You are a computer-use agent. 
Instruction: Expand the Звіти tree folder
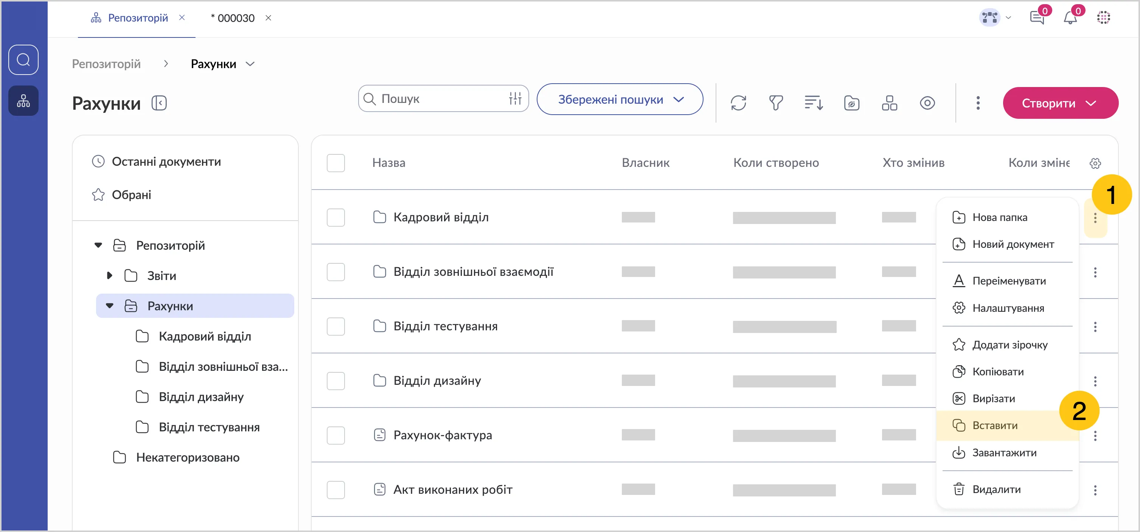point(109,276)
